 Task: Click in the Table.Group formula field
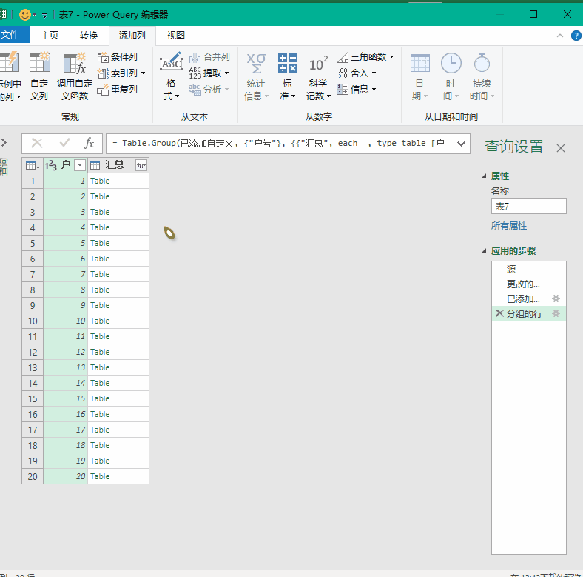coord(280,143)
